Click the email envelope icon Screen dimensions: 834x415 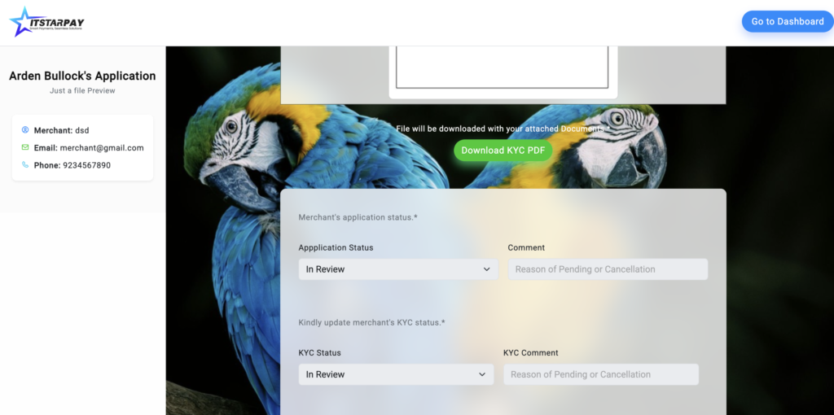[25, 147]
